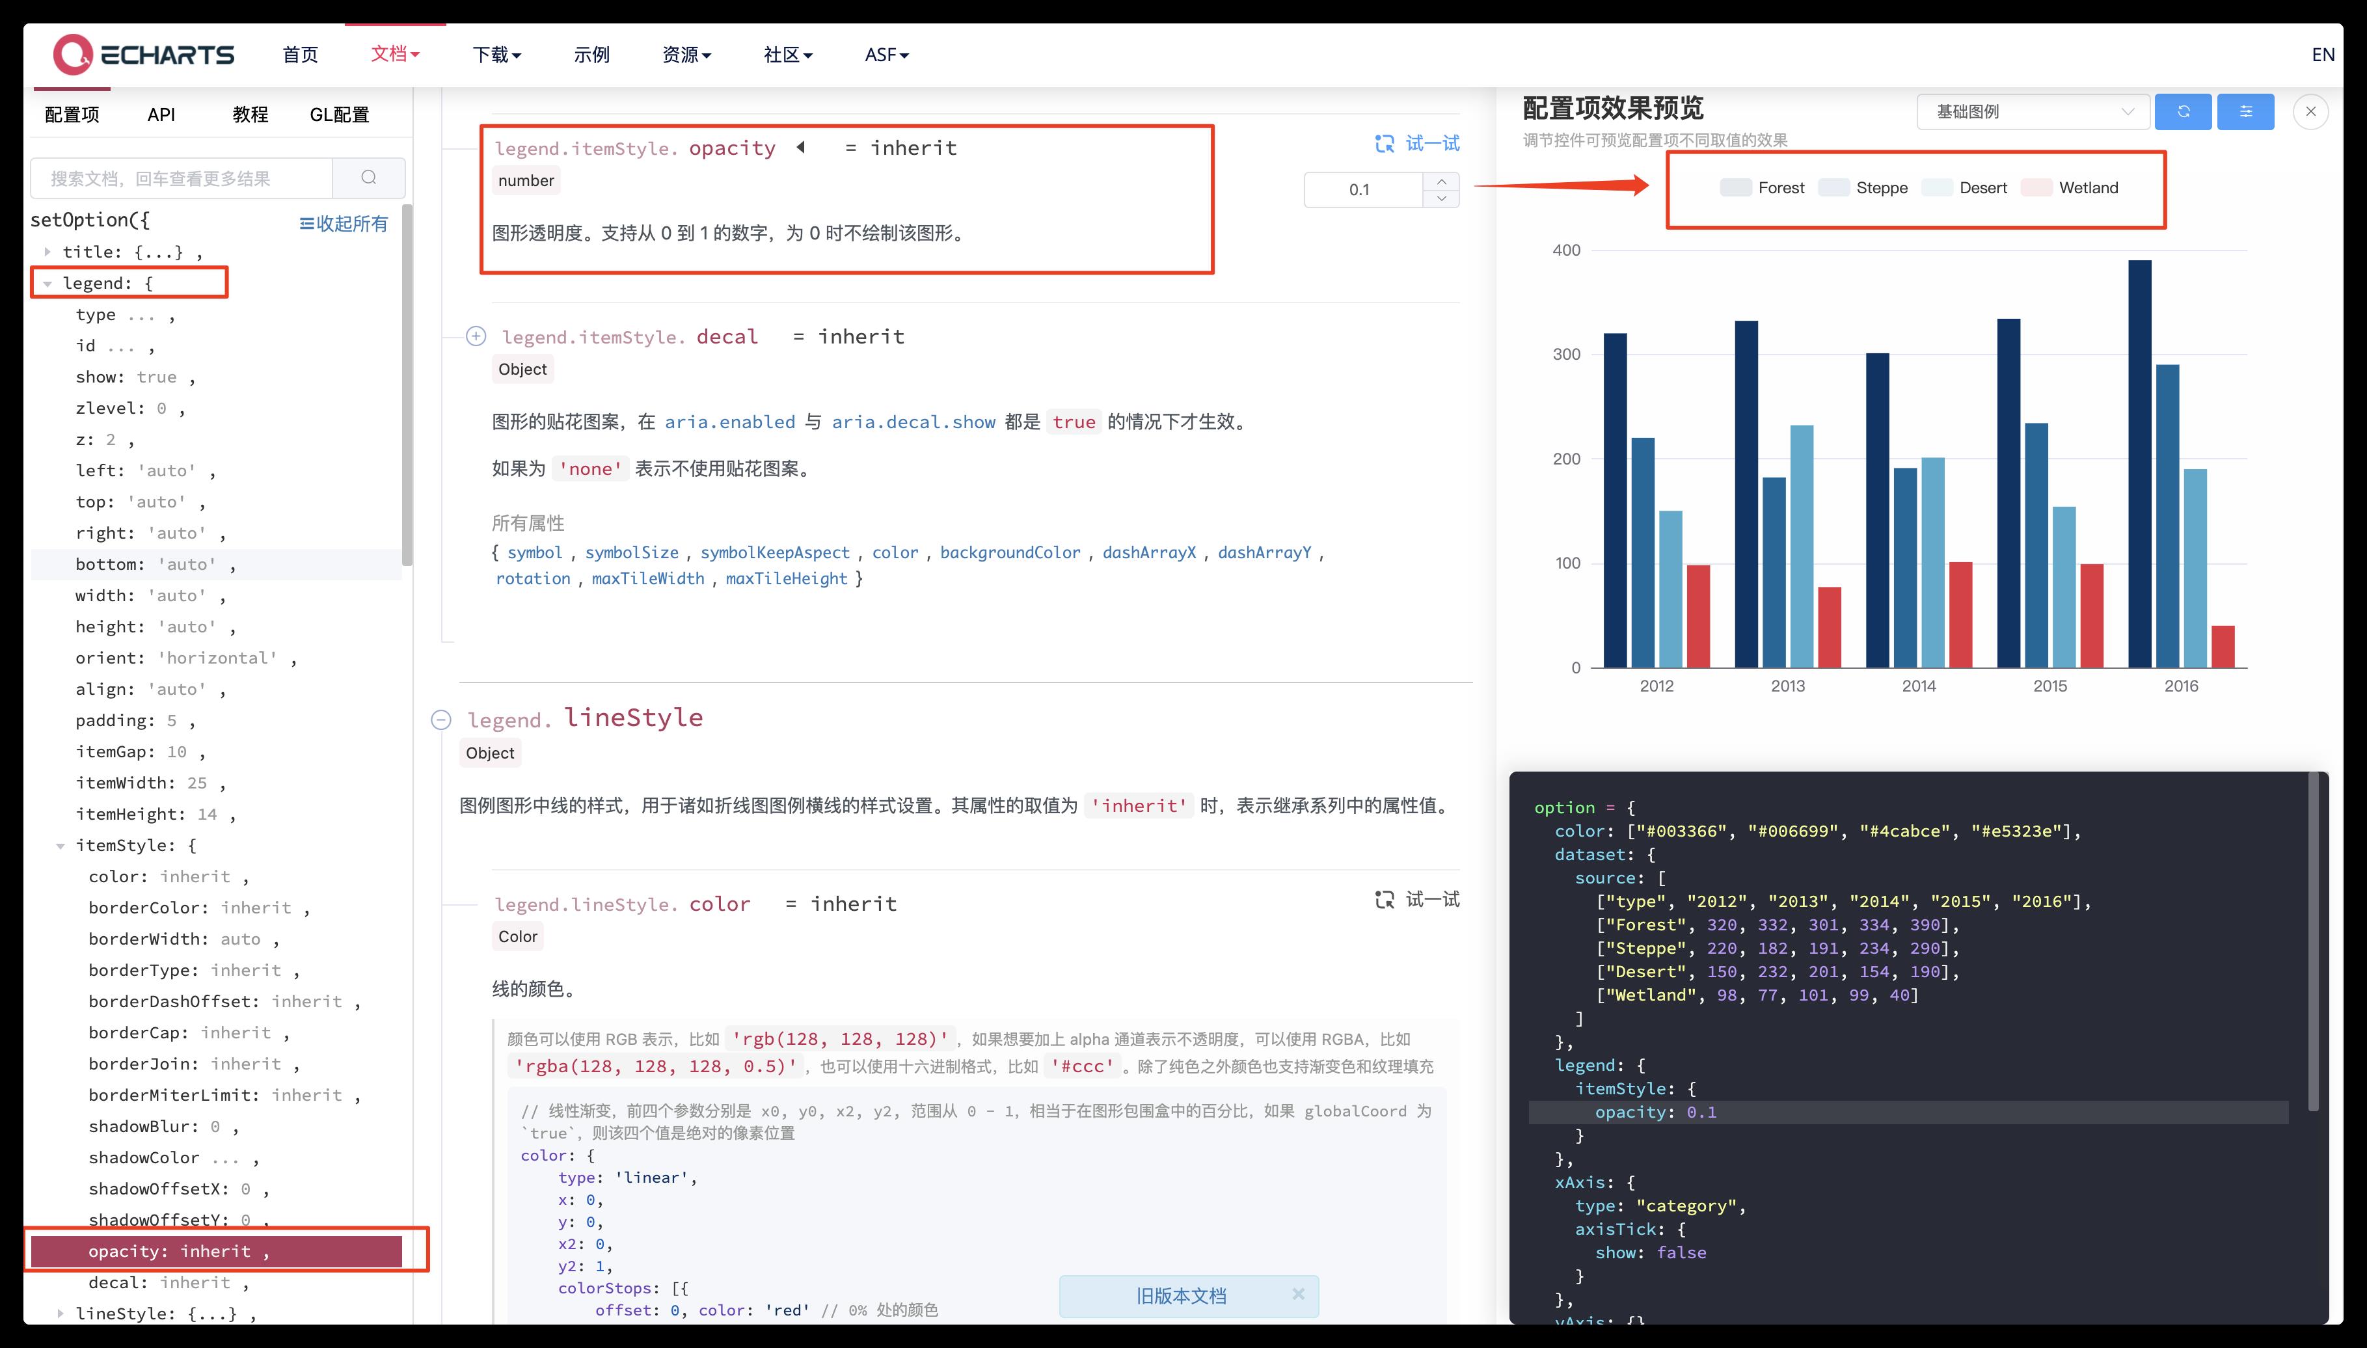This screenshot has height=1348, width=2367.
Task: Open the aria.decal.show link
Action: [x=913, y=422]
